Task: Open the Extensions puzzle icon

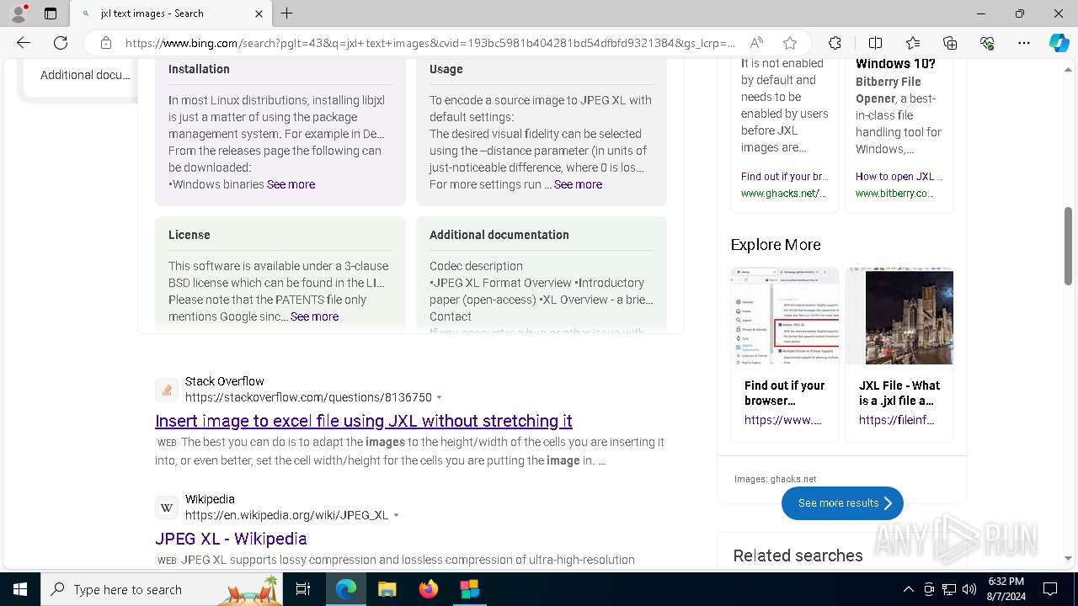Action: [835, 43]
